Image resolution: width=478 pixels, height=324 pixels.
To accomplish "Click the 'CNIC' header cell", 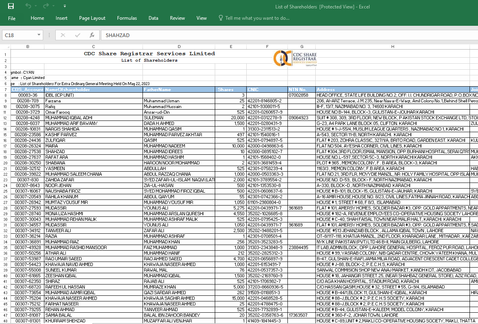I will click(267, 90).
